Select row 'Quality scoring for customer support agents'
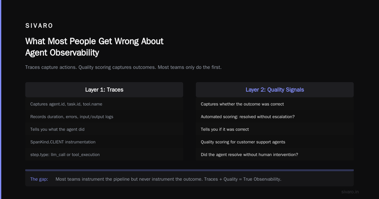Screen dimensions: 379x199 tap(275, 142)
